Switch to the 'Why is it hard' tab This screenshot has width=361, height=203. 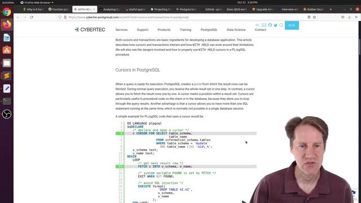point(33,10)
